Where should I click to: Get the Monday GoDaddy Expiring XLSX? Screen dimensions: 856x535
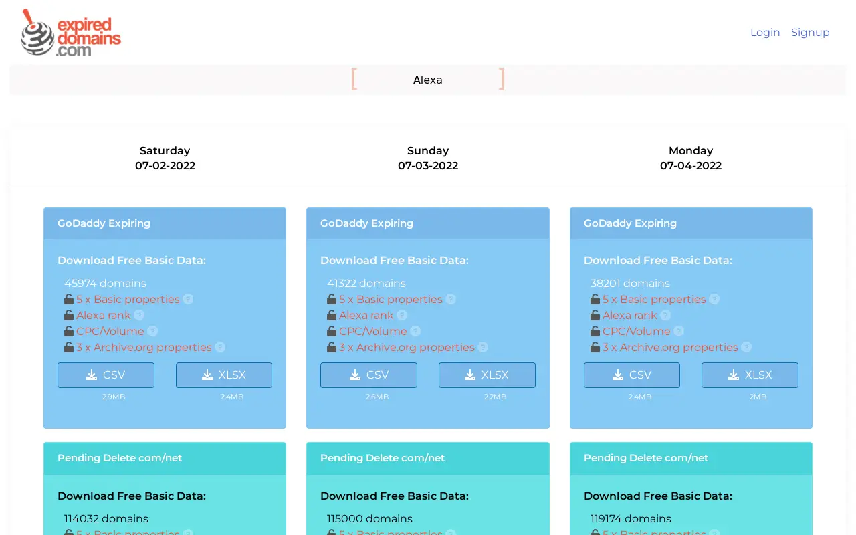[x=750, y=375]
